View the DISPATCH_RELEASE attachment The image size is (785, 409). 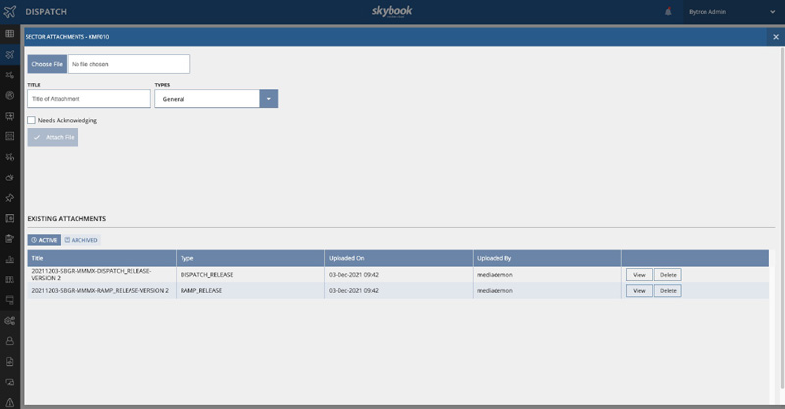click(x=639, y=275)
